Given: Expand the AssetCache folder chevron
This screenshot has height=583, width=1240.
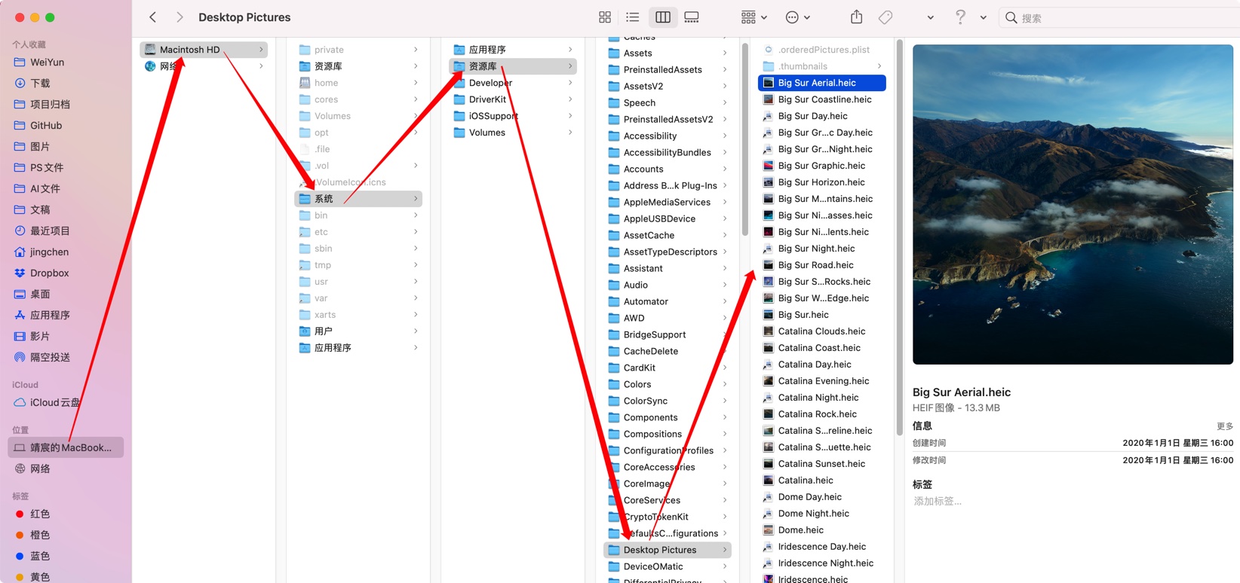Looking at the screenshot, I should [x=725, y=235].
